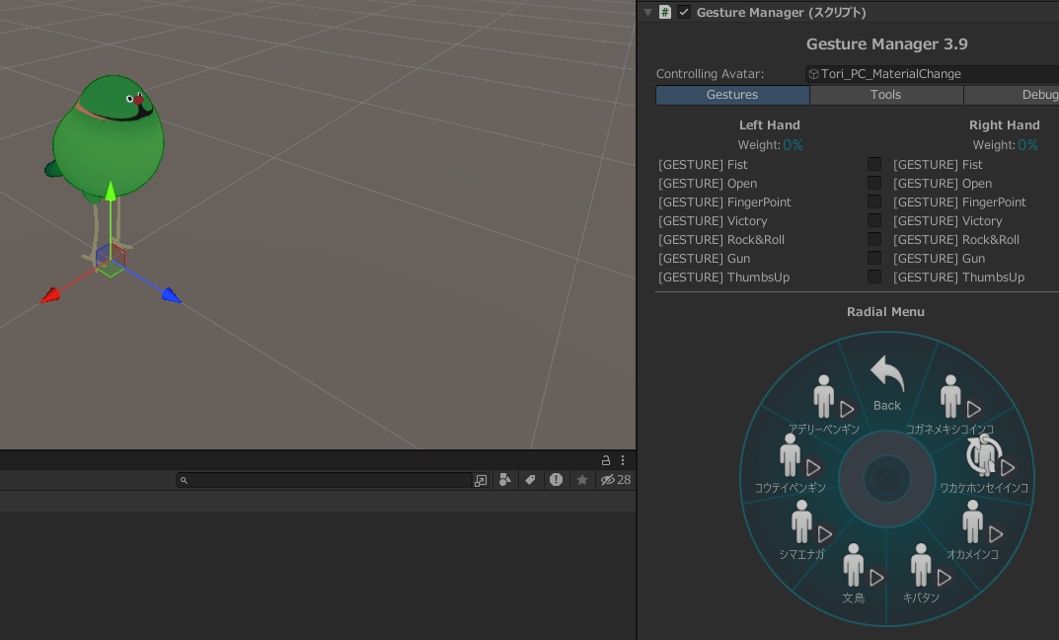Click the panel lock icon
Image resolution: width=1059 pixels, height=640 pixels.
point(606,460)
